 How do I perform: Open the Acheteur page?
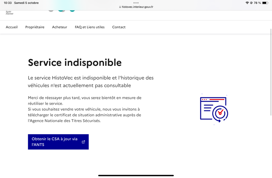click(60, 27)
